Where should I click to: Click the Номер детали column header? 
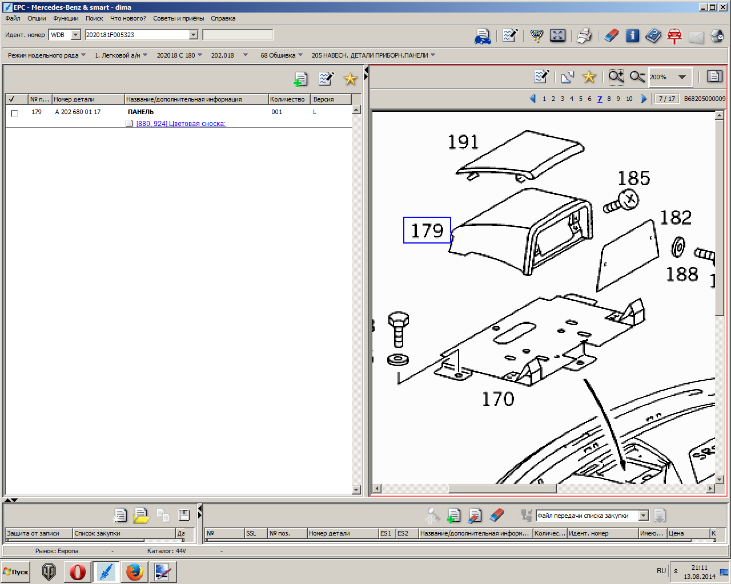point(88,99)
